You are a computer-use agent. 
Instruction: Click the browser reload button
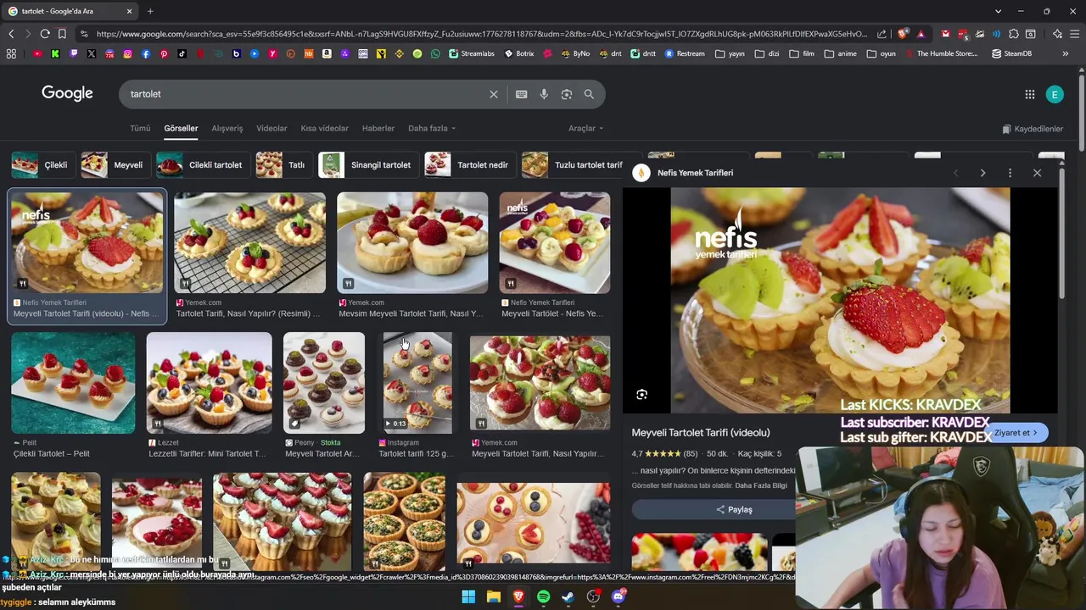coord(45,34)
